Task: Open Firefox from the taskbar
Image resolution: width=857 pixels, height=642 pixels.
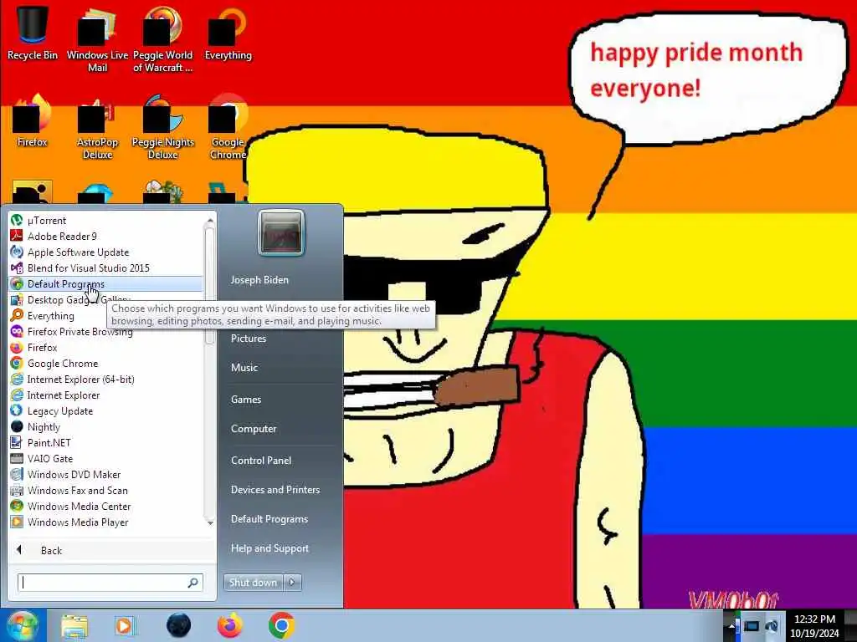Action: pyautogui.click(x=230, y=625)
